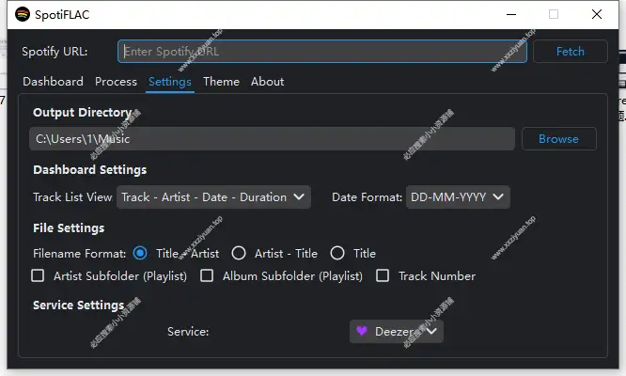626x376 pixels.
Task: Open the Date Format dropdown
Action: click(458, 196)
